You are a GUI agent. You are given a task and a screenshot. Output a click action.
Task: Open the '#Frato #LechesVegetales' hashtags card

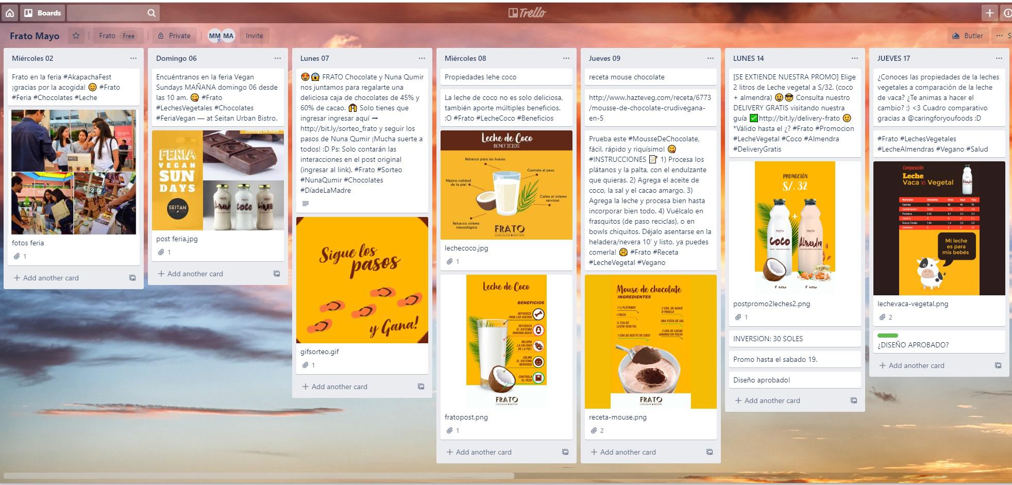click(x=939, y=144)
